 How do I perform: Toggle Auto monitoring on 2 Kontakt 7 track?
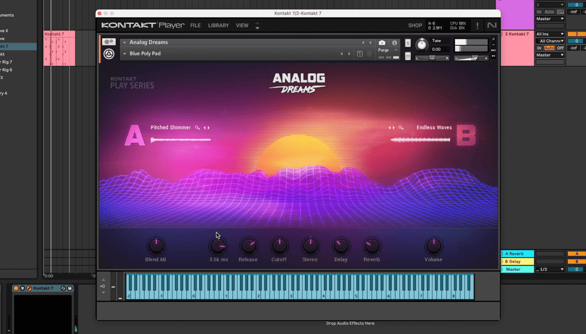549,48
